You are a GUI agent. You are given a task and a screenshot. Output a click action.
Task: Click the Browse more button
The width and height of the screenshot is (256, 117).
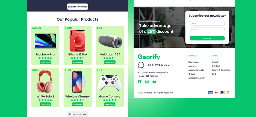[77, 114]
